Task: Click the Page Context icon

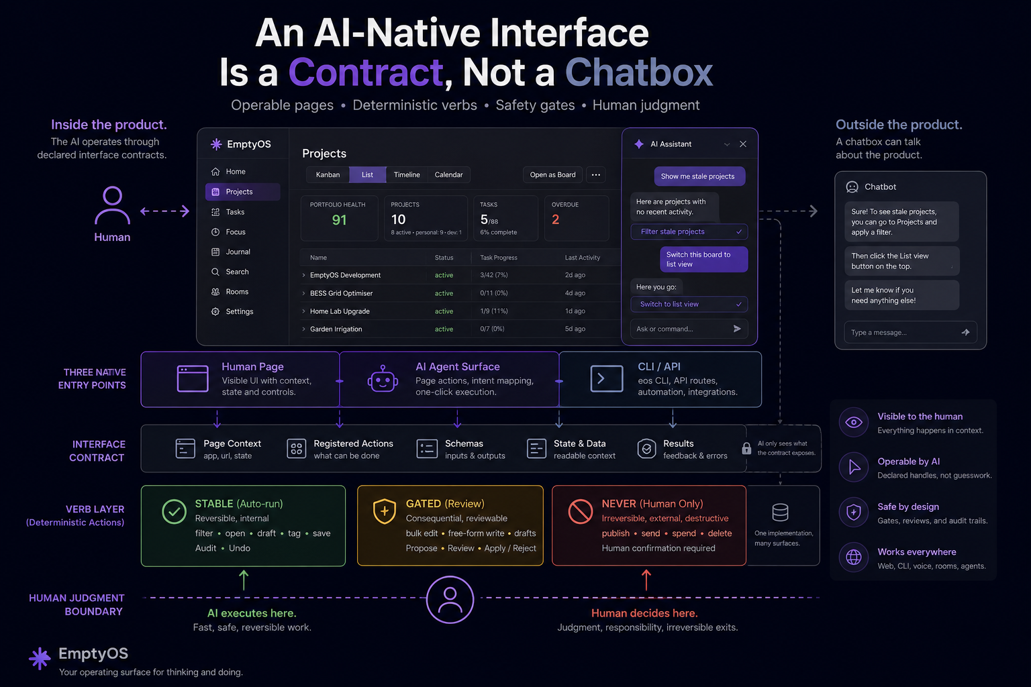Action: coord(185,448)
